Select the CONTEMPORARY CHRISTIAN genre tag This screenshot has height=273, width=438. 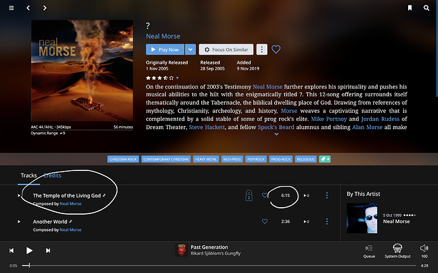point(166,159)
